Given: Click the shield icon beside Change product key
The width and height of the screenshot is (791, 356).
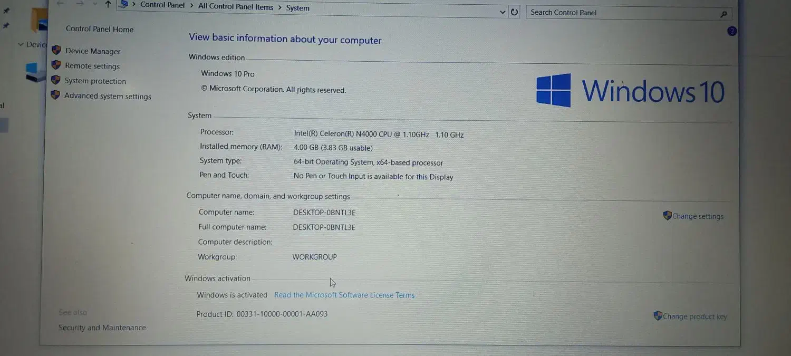Looking at the screenshot, I should pos(658,316).
